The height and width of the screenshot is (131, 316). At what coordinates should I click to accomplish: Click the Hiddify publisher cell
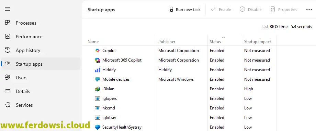[165, 70]
